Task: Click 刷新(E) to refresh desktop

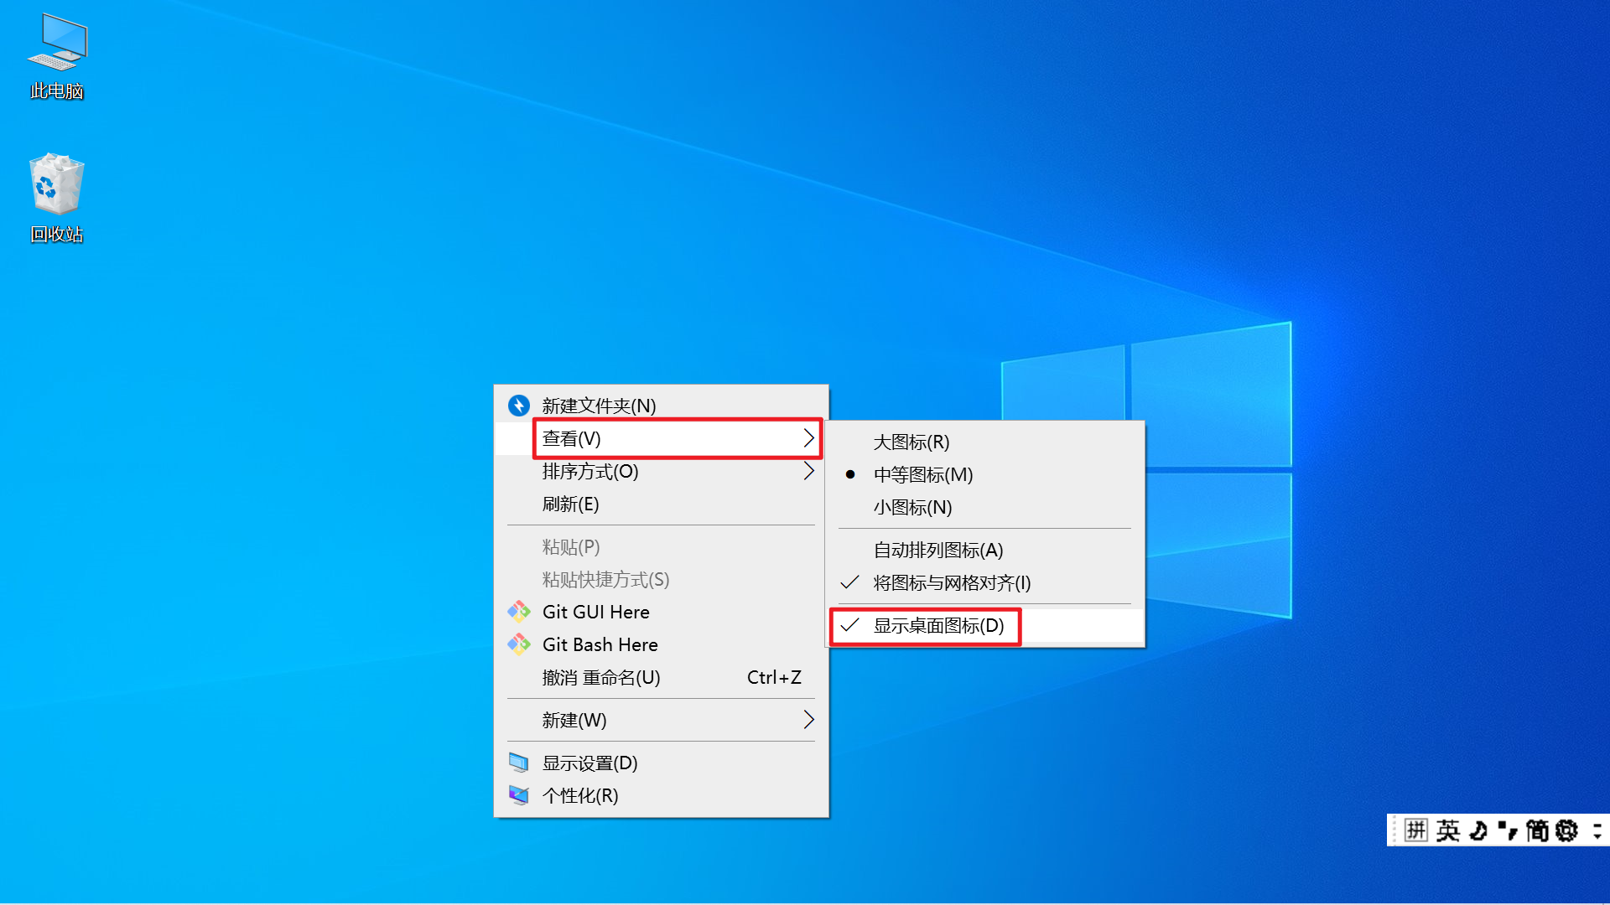Action: tap(661, 504)
